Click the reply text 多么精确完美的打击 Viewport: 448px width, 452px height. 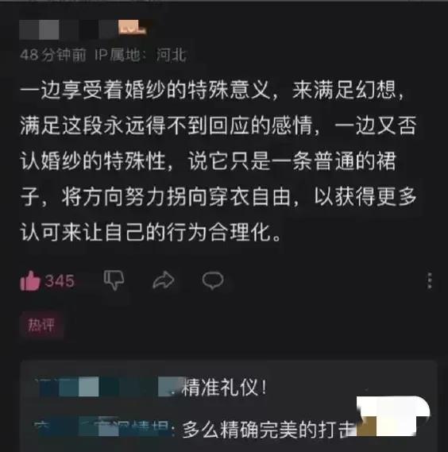click(x=268, y=430)
